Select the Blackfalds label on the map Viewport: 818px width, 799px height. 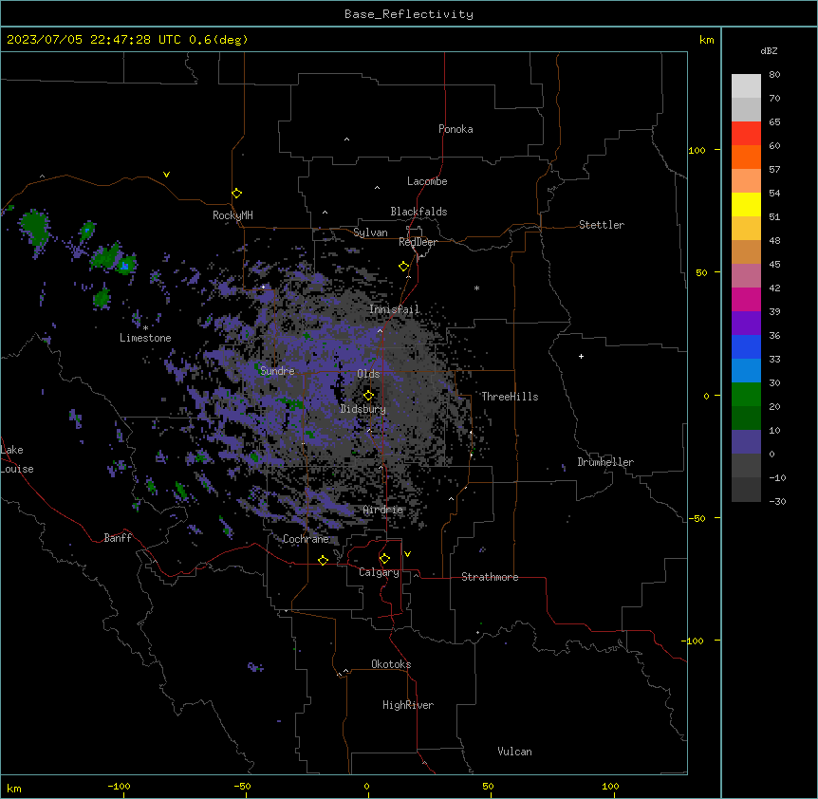point(418,212)
